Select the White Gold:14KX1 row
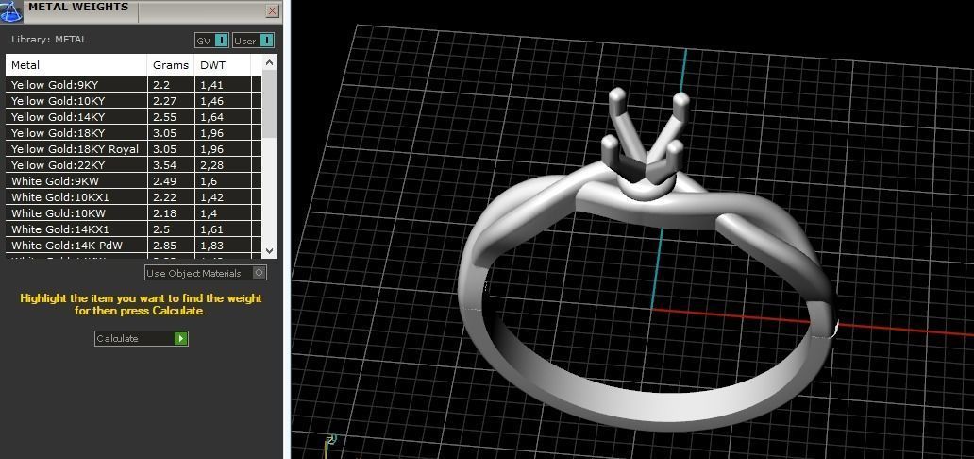The image size is (974, 459). point(133,229)
